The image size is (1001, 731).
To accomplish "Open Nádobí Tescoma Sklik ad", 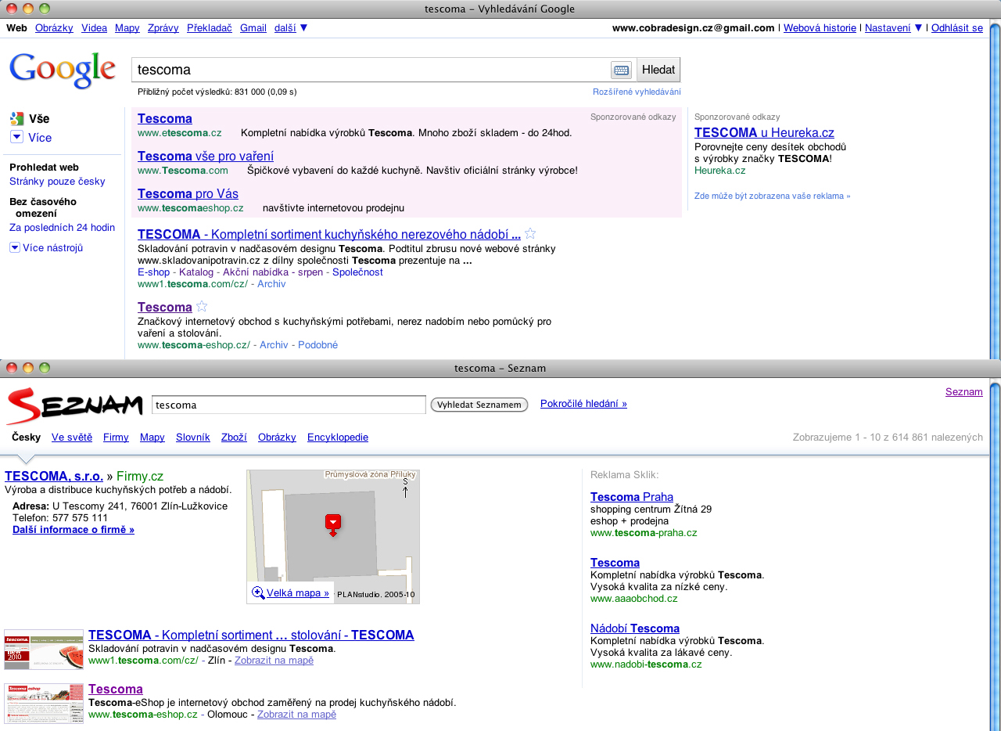I will coord(635,628).
